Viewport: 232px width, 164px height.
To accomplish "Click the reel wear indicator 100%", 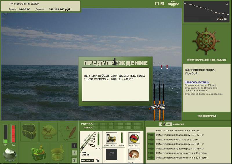I will point(122,138).
